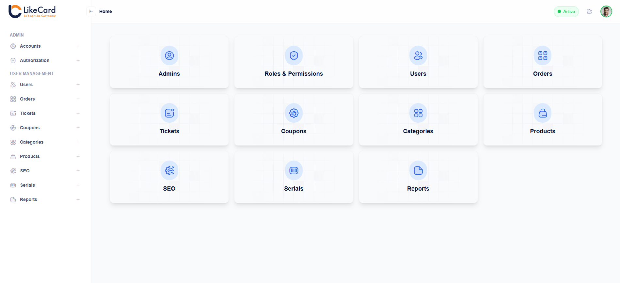Viewport: 620px width, 283px height.
Task: Click the Tickets card icon
Action: coord(169,113)
